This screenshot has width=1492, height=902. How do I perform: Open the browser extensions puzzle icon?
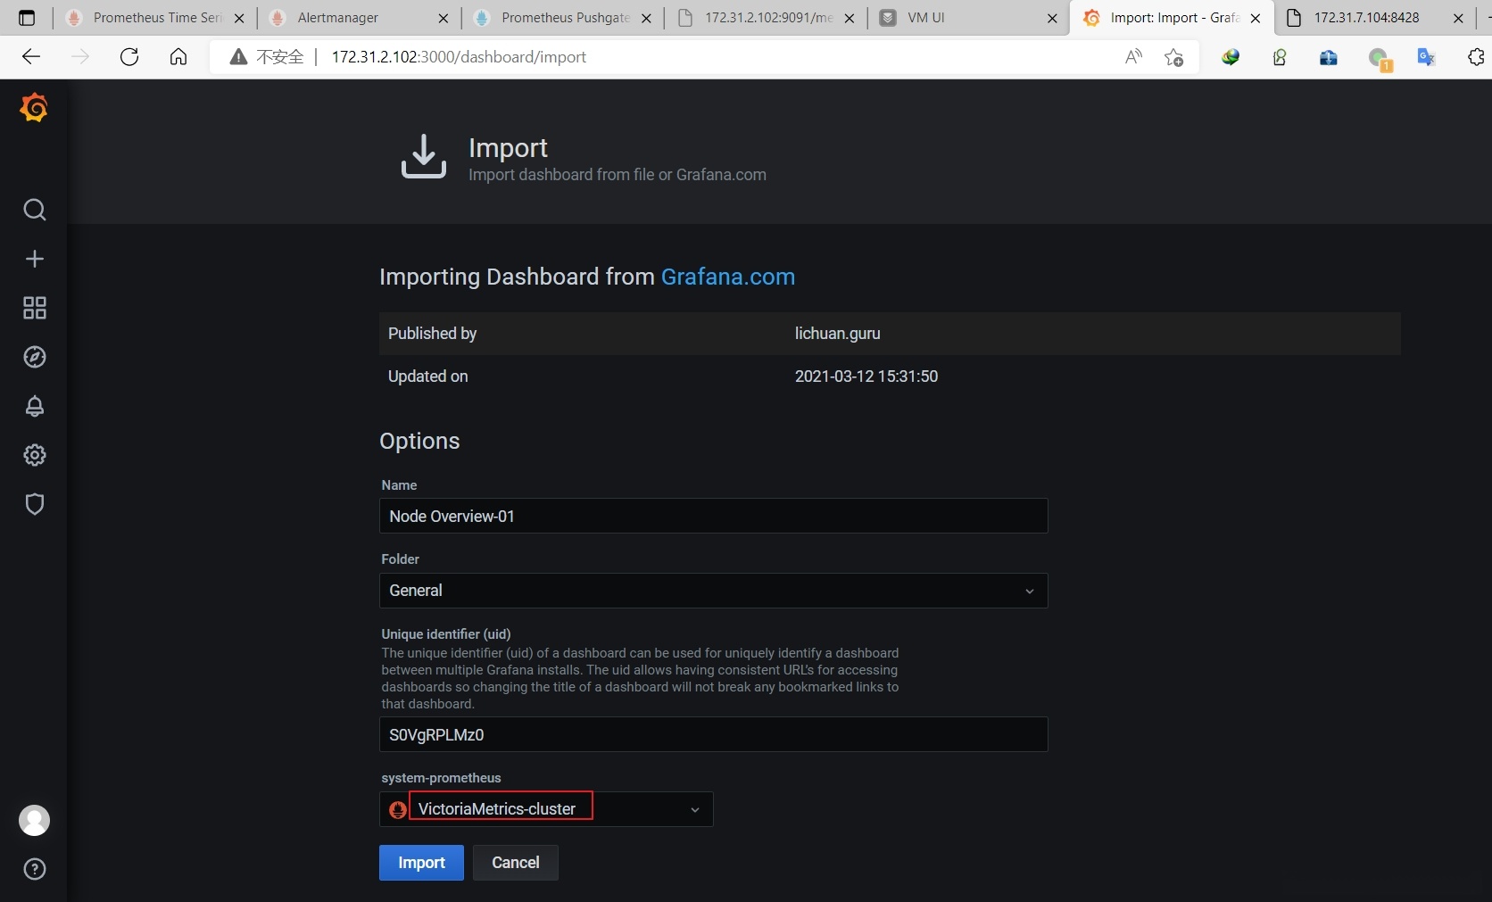1476,57
